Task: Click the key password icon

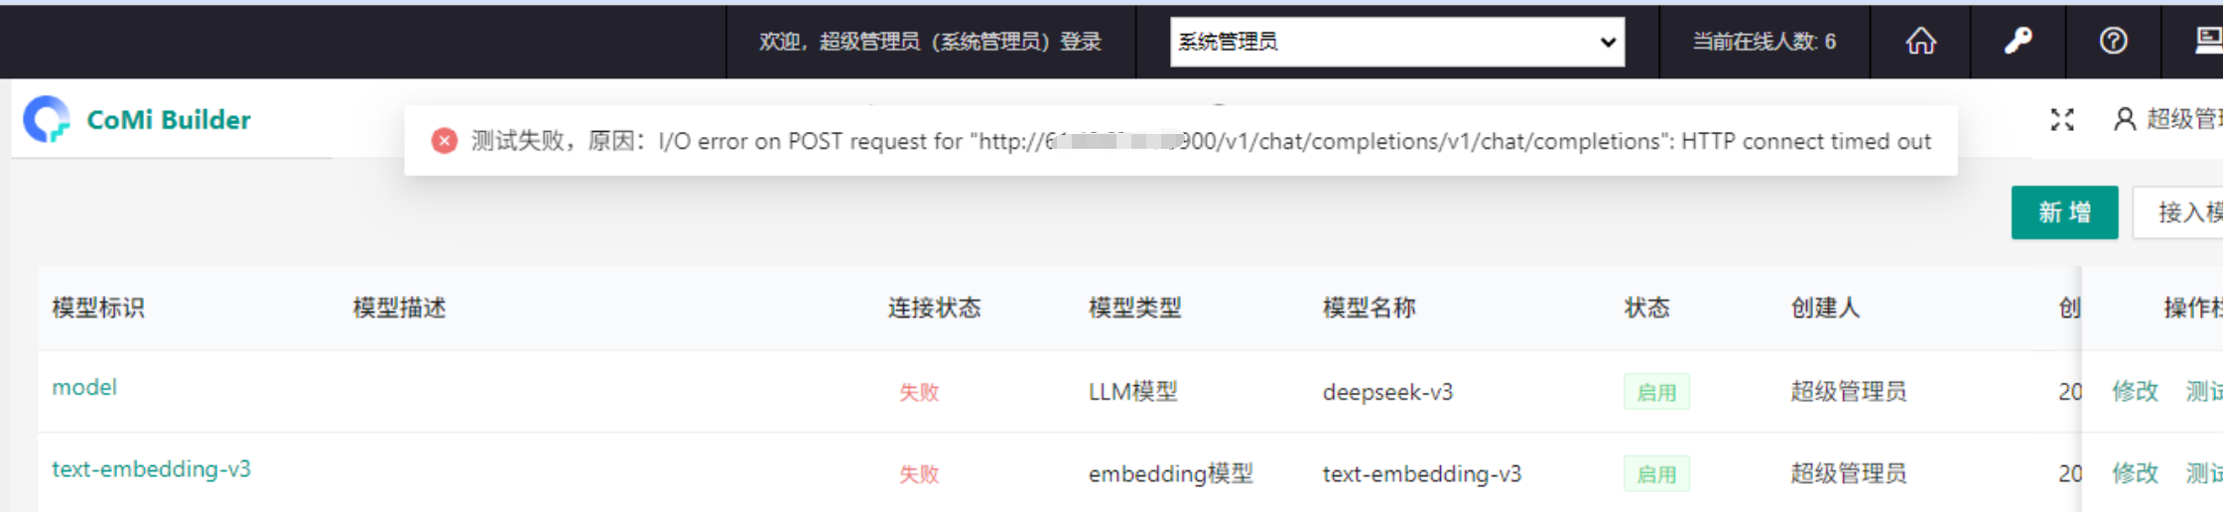Action: point(2018,41)
